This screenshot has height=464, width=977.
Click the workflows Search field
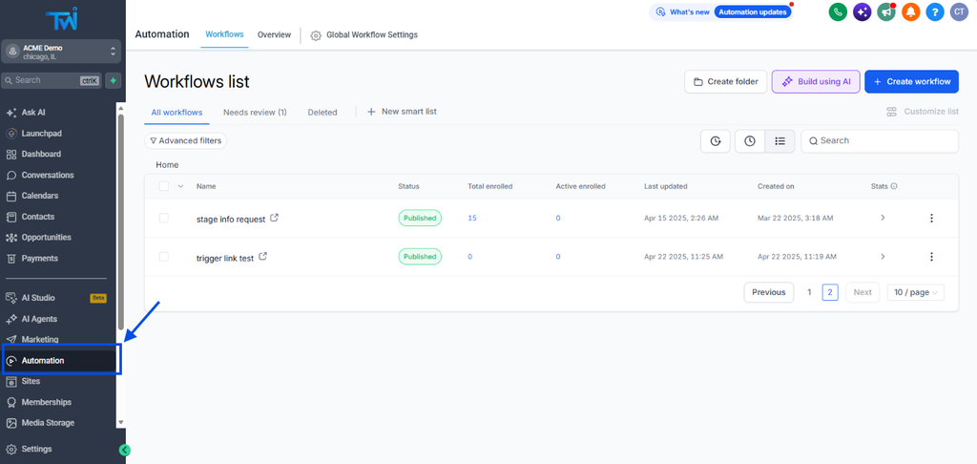click(x=880, y=141)
